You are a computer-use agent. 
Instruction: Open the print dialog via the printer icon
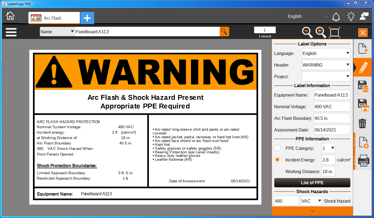(363, 160)
